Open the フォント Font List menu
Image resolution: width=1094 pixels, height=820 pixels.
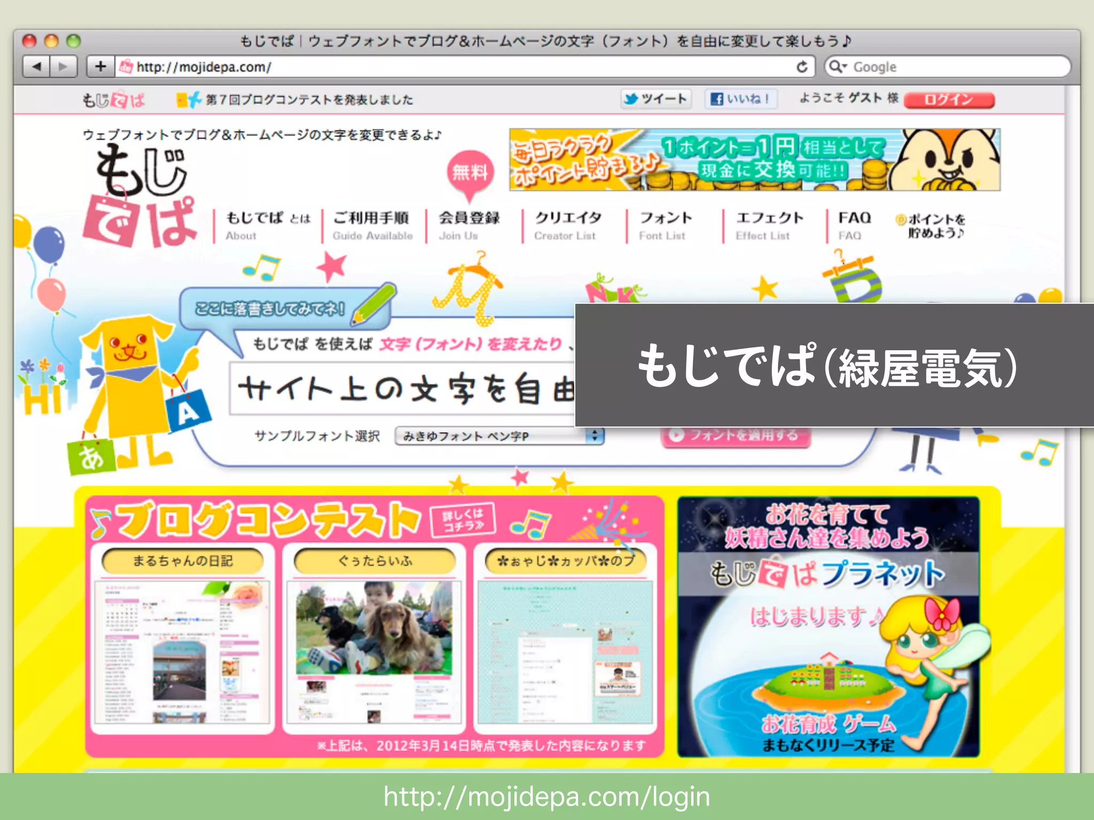pos(666,226)
